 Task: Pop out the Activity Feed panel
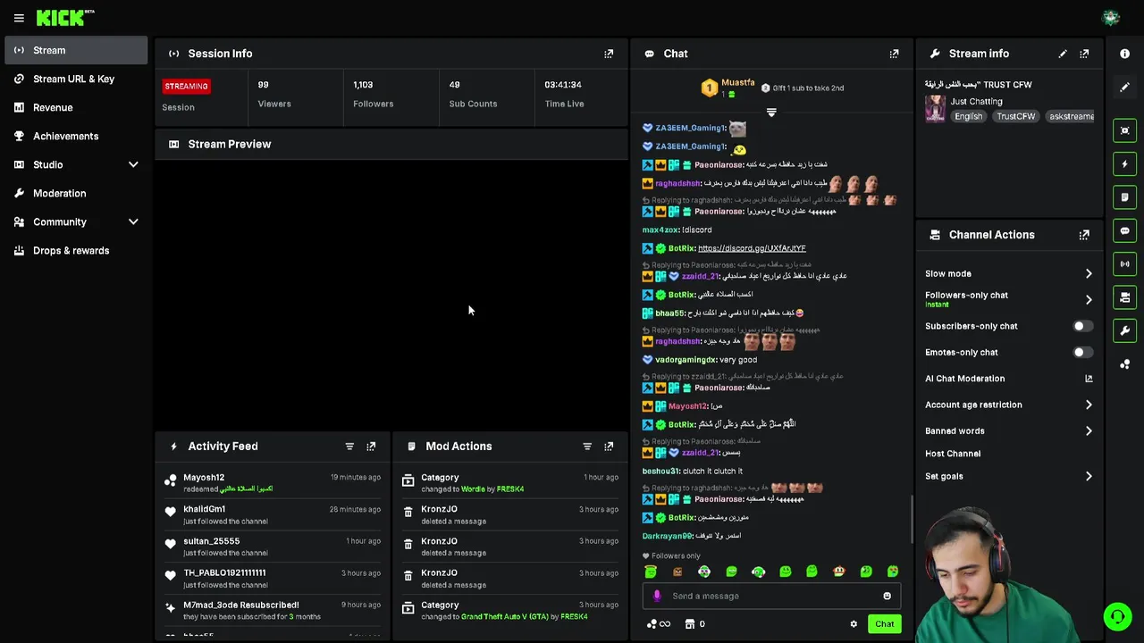371,447
